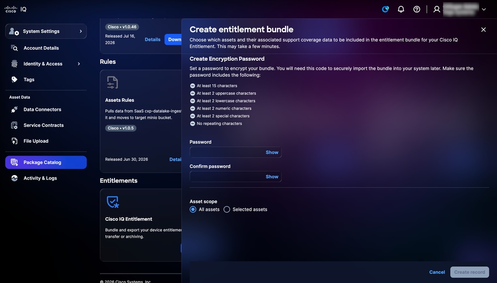
Task: Open Details for Cisco v1.0.46 package
Action: (x=152, y=40)
